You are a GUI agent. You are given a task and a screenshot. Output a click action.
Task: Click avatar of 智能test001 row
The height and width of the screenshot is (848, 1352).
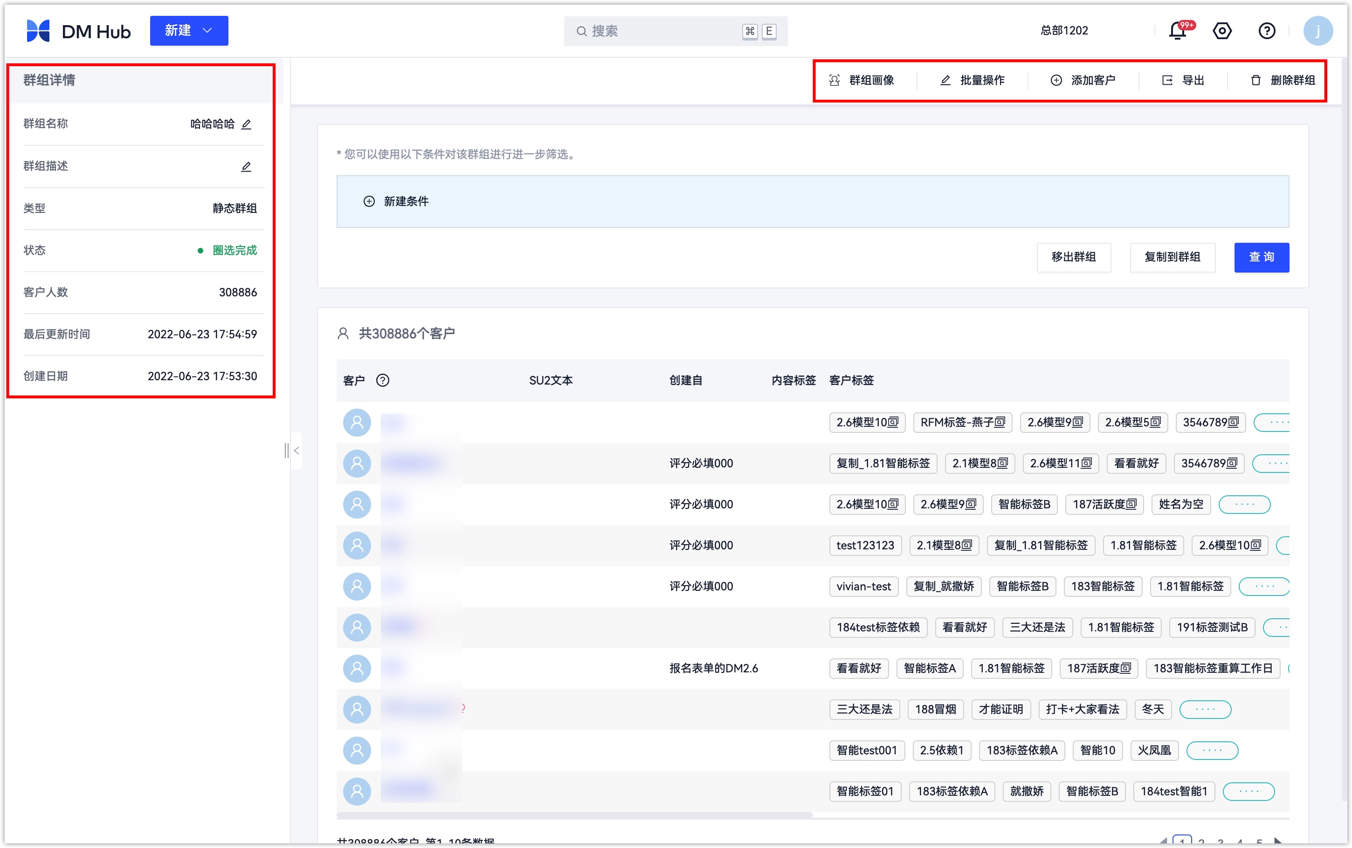point(357,751)
